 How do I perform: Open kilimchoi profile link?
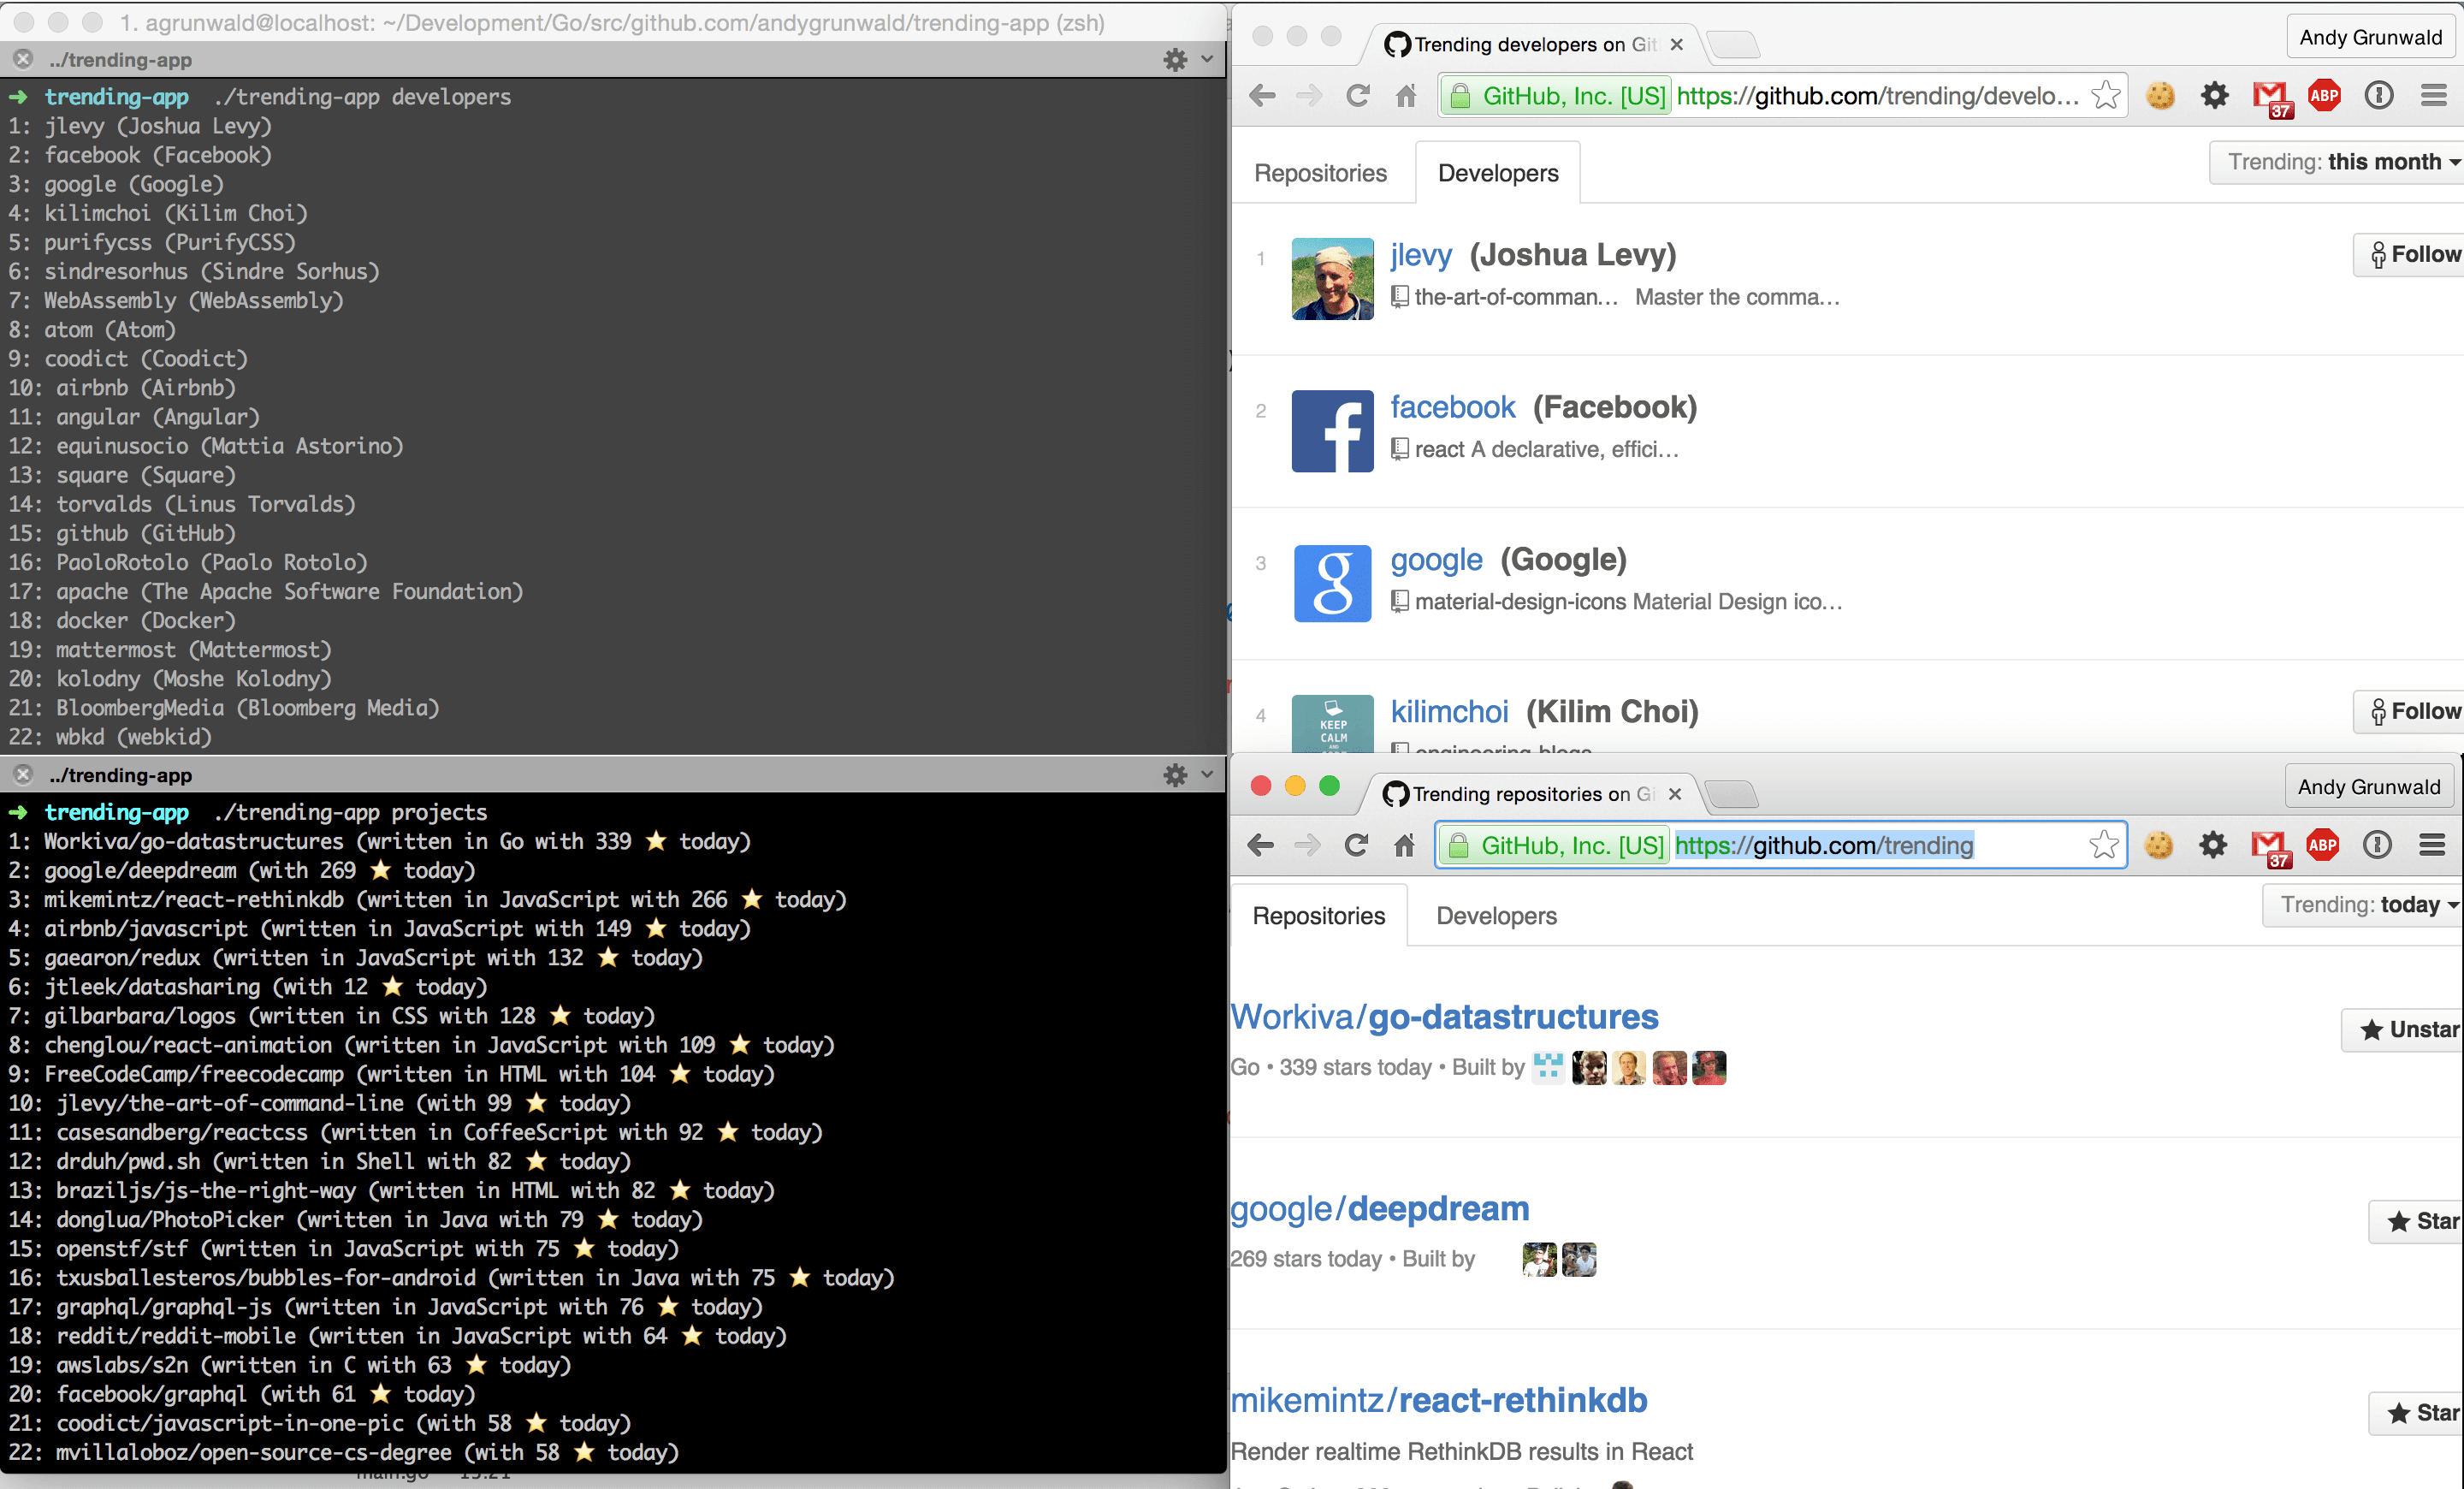click(x=1449, y=712)
